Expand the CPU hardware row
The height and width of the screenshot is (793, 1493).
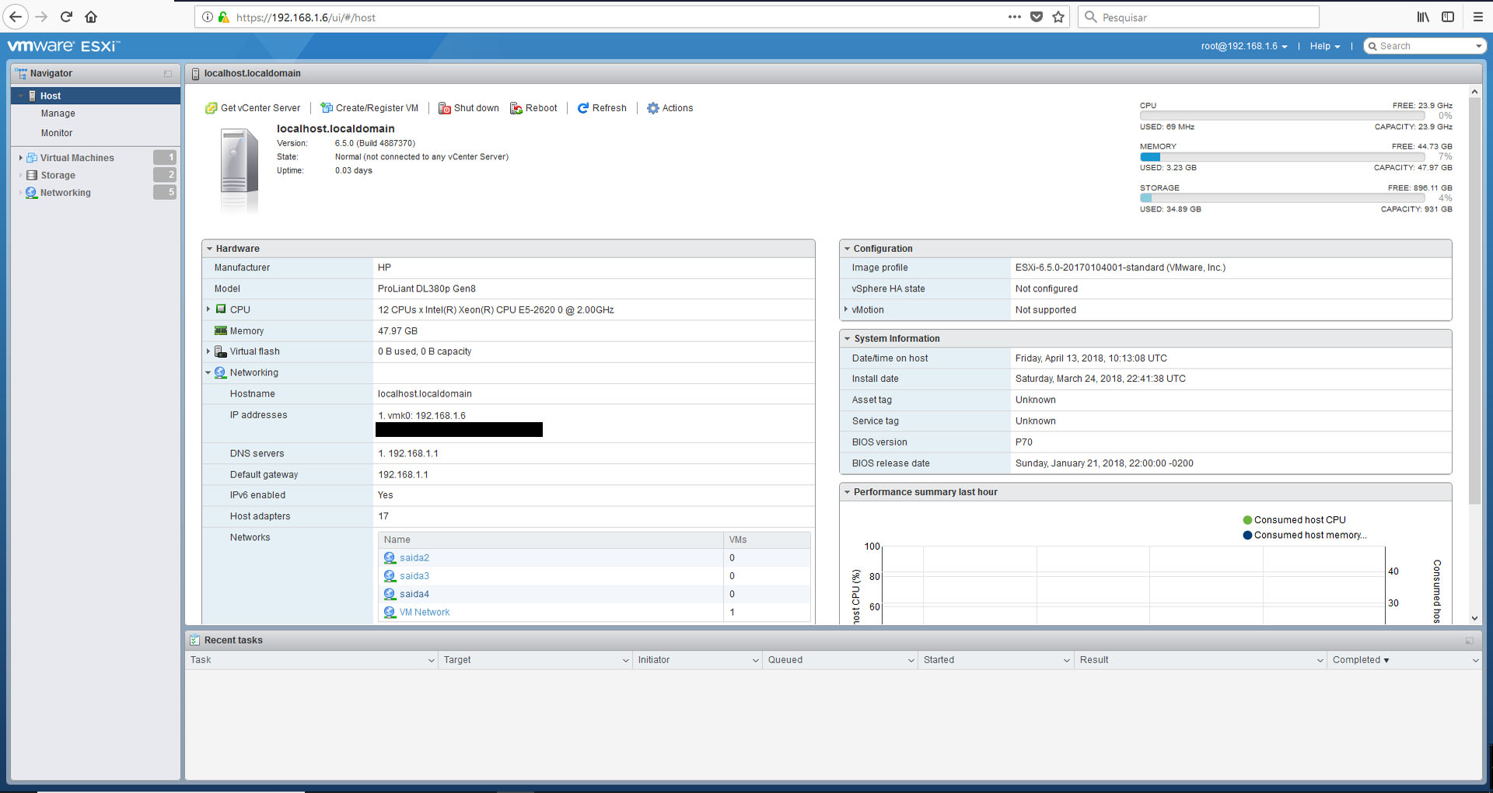tap(208, 309)
